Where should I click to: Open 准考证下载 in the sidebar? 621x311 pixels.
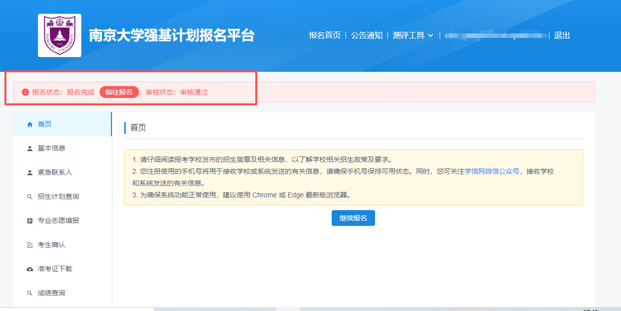click(x=63, y=269)
